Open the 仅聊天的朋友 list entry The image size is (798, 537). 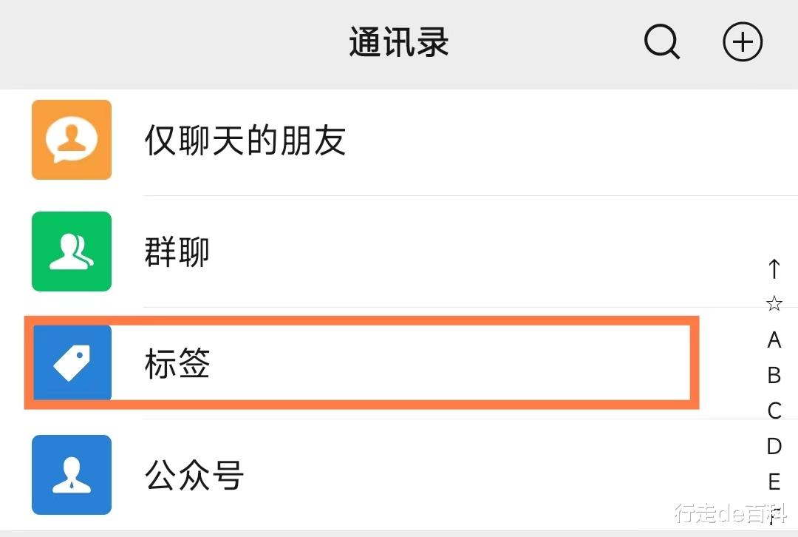[244, 140]
